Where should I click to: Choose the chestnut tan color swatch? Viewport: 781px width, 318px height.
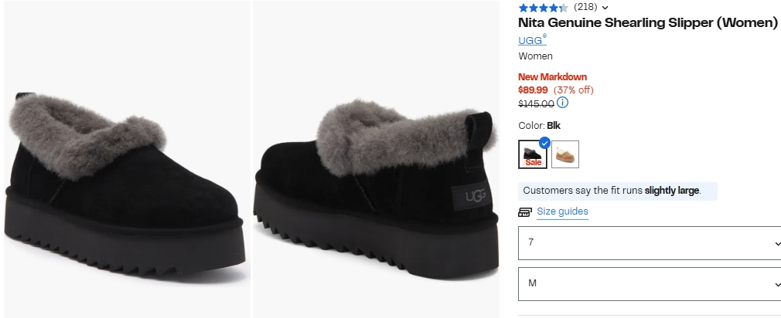(x=565, y=154)
